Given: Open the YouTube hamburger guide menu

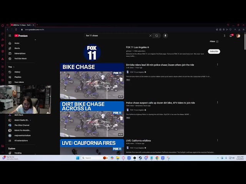Looking at the screenshot, I should [x=10, y=36].
